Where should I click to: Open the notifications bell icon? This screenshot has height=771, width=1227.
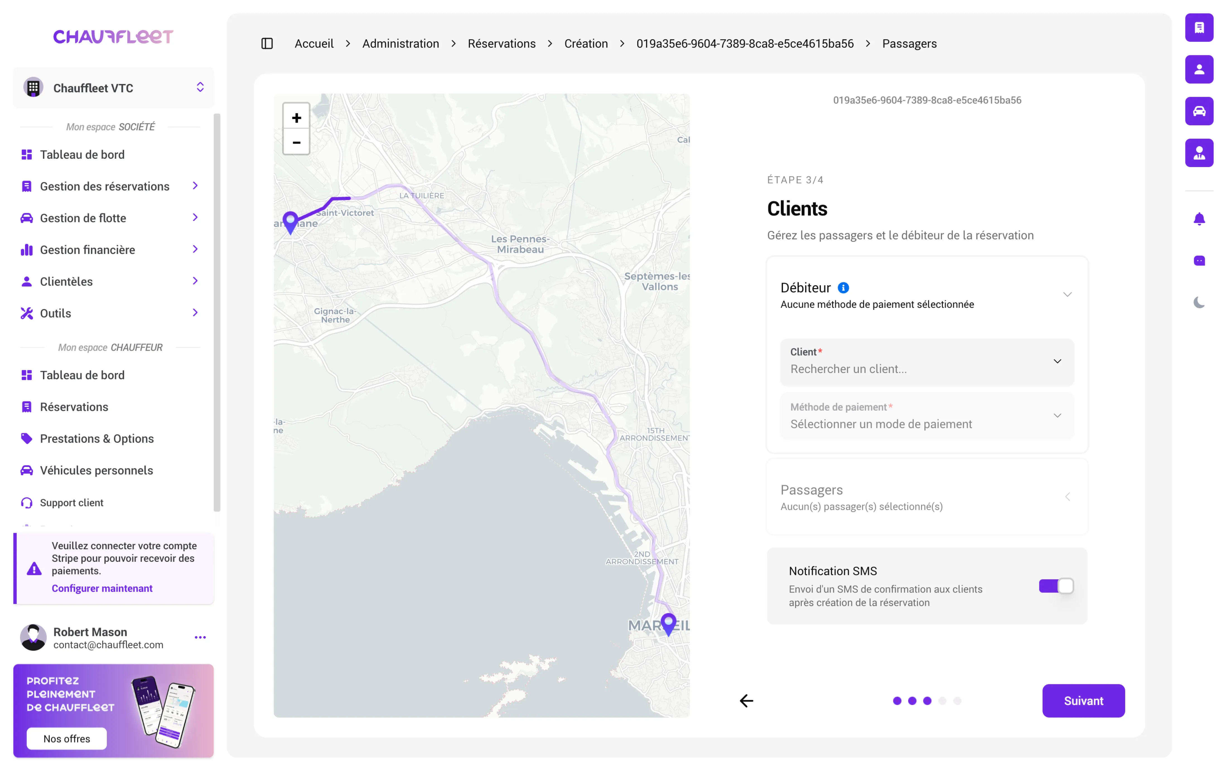click(x=1199, y=219)
